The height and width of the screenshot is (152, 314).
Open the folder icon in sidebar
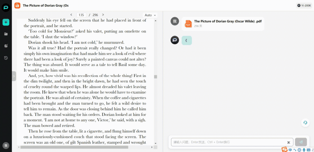click(x=6, y=34)
